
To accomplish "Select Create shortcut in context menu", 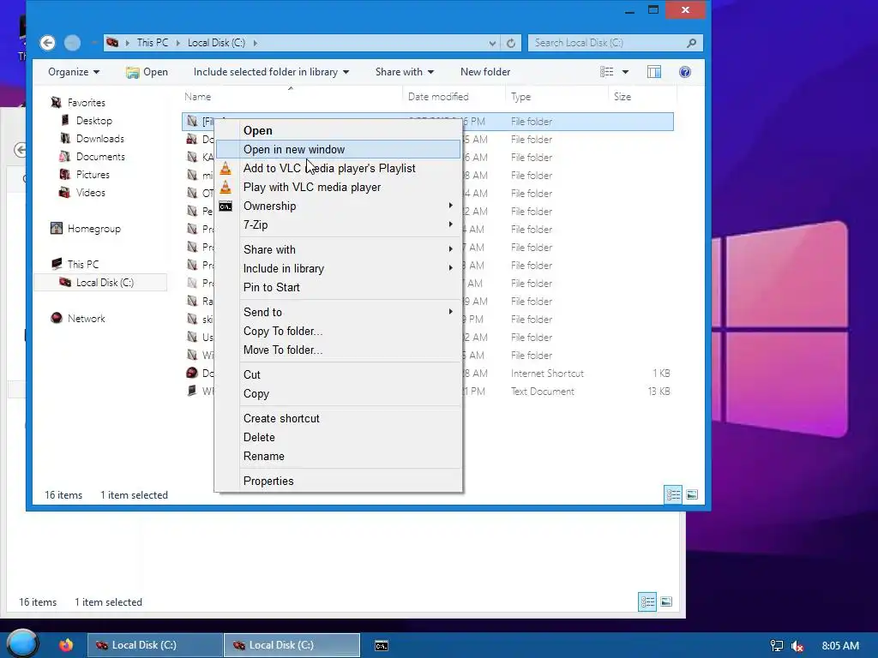I will pos(338,418).
